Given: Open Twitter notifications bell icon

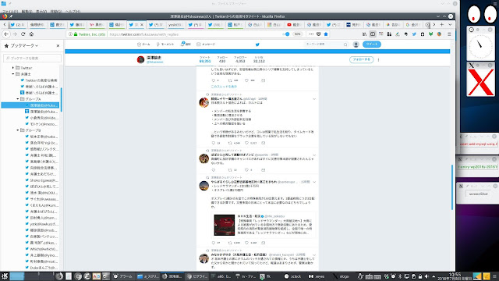Looking at the screenshot, I should point(182,44).
